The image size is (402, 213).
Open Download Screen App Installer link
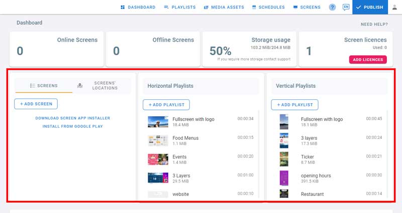pos(72,118)
